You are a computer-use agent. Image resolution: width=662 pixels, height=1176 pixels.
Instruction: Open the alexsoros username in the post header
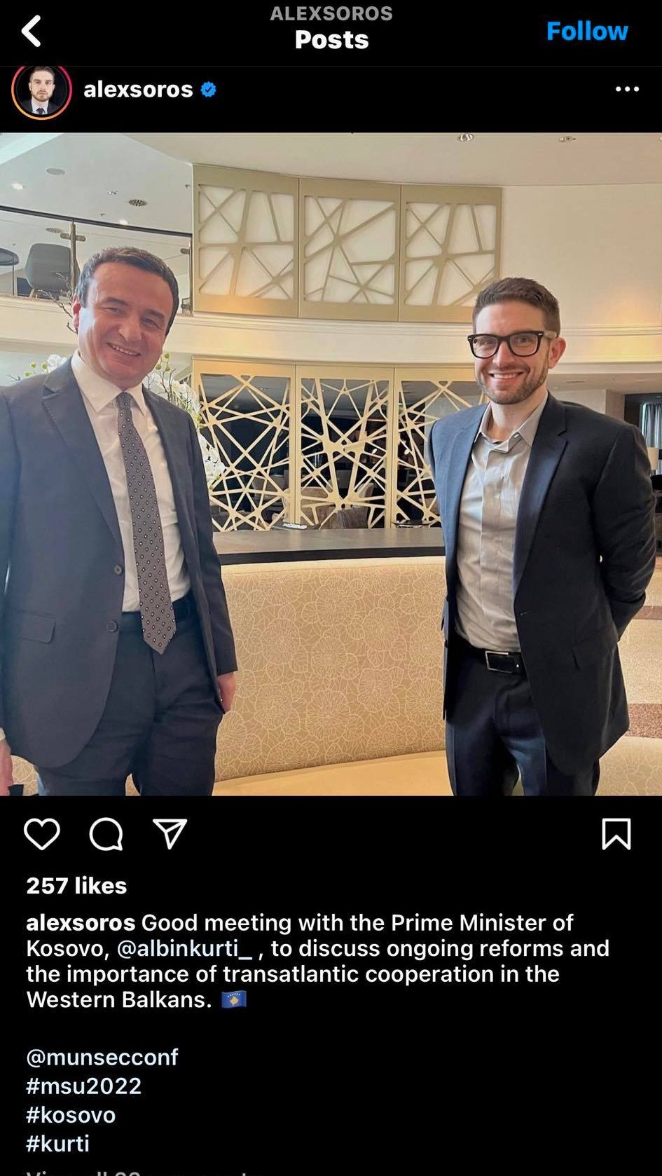click(x=138, y=89)
